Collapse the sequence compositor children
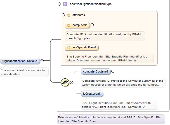The image size is (170, 125). (72, 82)
